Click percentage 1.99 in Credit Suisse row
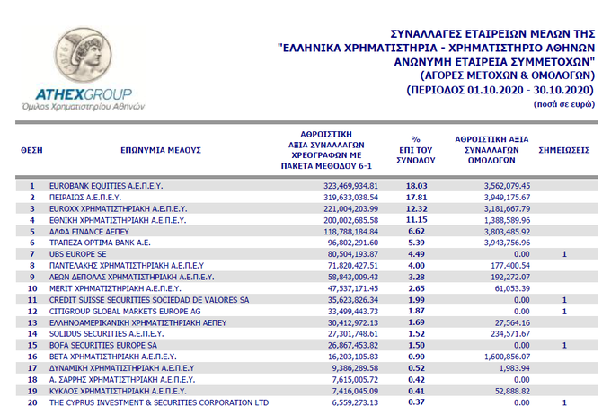The height and width of the screenshot is (406, 611). [417, 300]
